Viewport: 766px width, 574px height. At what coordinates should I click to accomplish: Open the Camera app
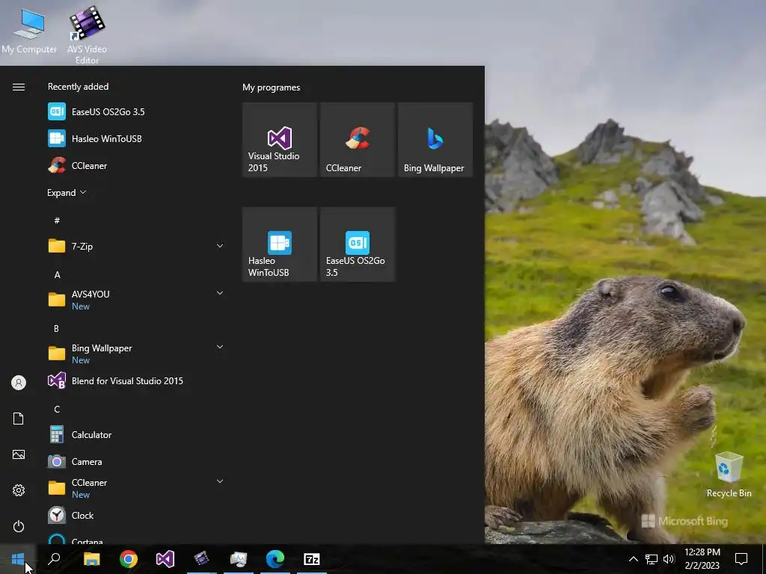coord(135,461)
